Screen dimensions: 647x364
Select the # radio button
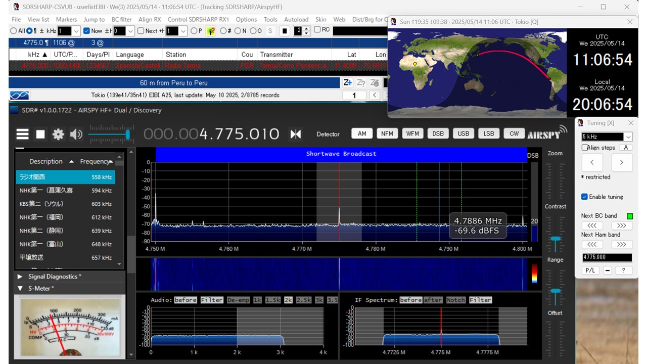(x=223, y=31)
